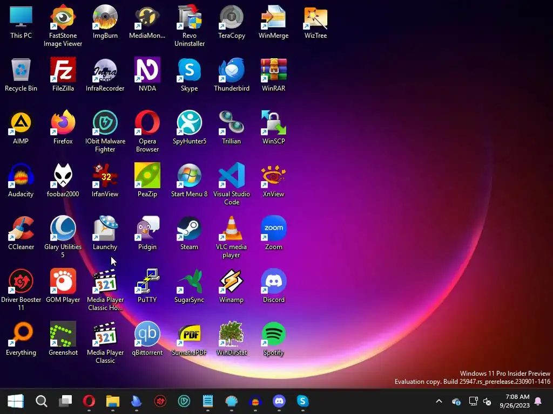553x414 pixels.
Task: Select the XnView icon
Action: pos(274,180)
